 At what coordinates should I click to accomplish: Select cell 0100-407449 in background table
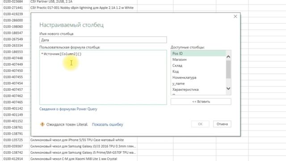pyautogui.click(x=16, y=64)
